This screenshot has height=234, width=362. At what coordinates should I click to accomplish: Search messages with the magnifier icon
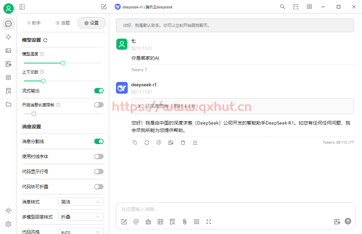(x=282, y=7)
